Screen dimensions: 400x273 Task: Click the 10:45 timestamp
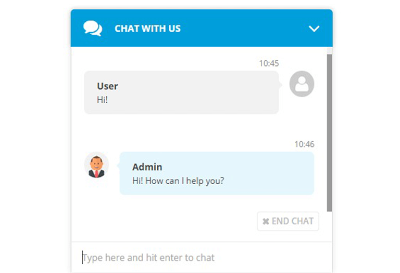[269, 63]
